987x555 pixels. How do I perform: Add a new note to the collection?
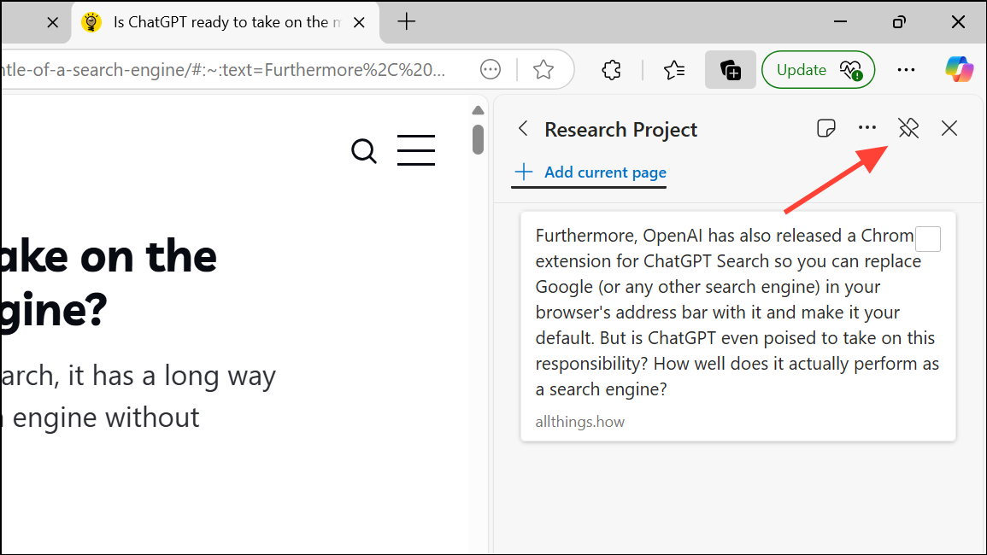point(825,128)
